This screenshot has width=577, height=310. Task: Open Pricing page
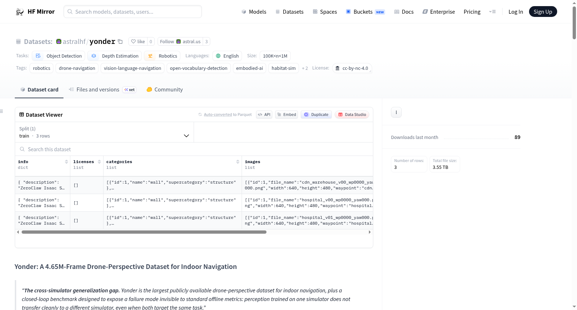coord(472,12)
